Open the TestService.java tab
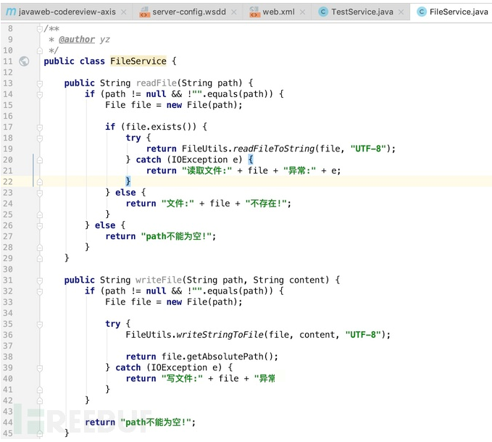492x442 pixels. 362,12
